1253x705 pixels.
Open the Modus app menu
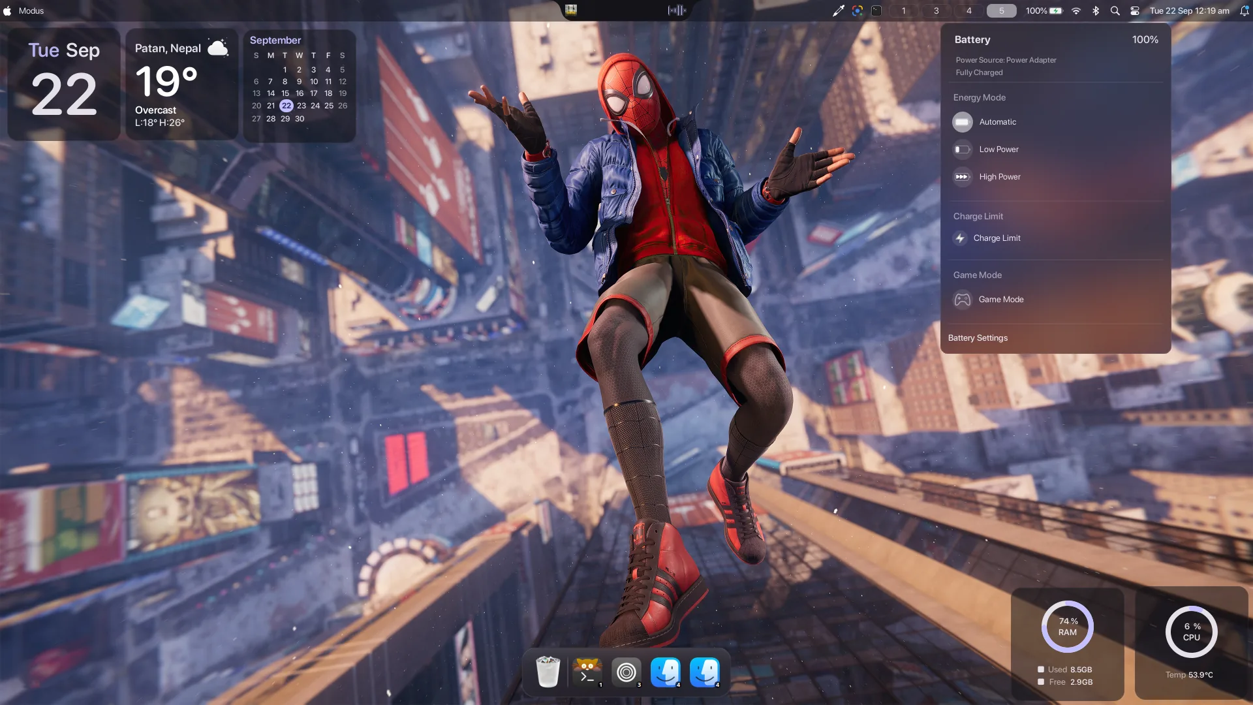(31, 10)
